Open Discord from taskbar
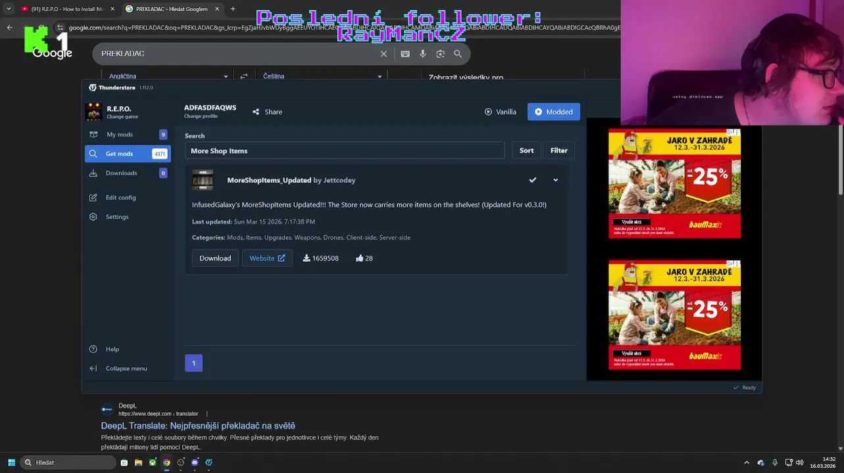Viewport: 844px width, 473px height. [195, 462]
